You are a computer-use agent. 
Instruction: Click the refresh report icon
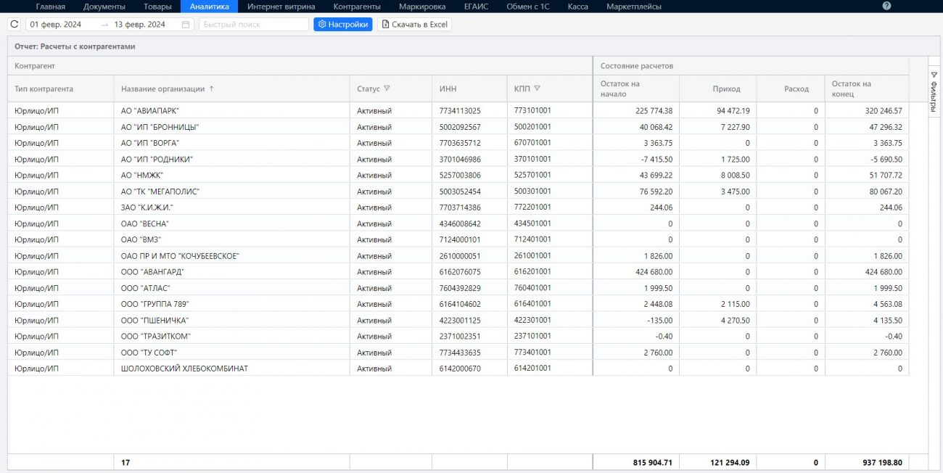tap(15, 25)
